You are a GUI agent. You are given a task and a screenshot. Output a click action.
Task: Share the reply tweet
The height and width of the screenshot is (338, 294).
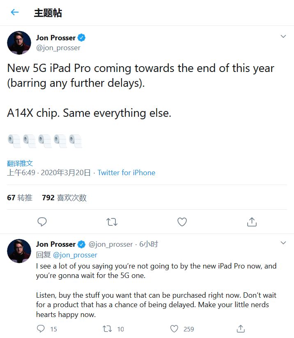tap(241, 329)
